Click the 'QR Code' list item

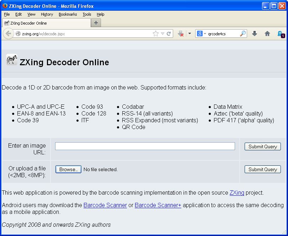coord(134,127)
